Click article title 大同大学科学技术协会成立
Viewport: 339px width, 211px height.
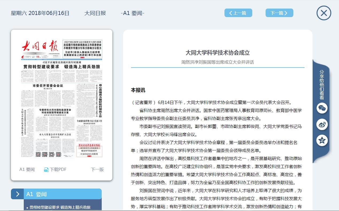coord(218,53)
